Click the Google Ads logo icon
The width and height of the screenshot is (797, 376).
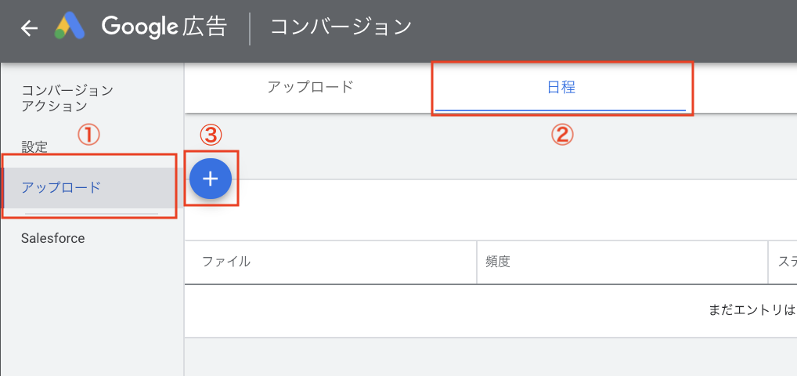tap(70, 28)
